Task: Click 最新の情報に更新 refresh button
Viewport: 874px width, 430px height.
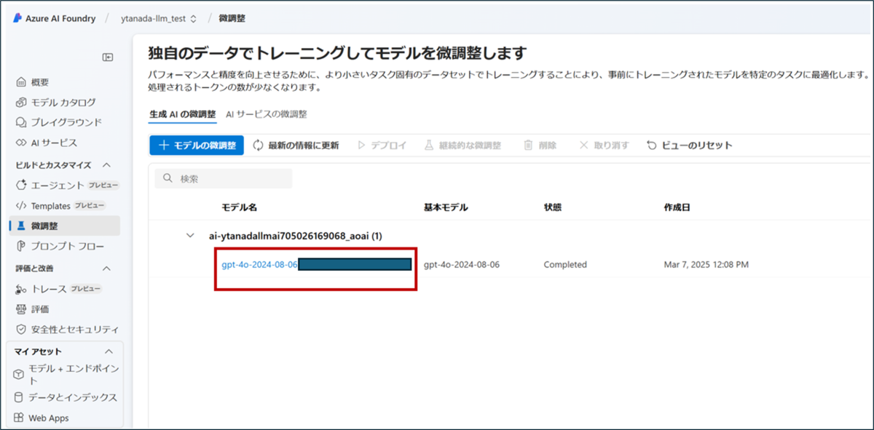Action: pyautogui.click(x=296, y=145)
